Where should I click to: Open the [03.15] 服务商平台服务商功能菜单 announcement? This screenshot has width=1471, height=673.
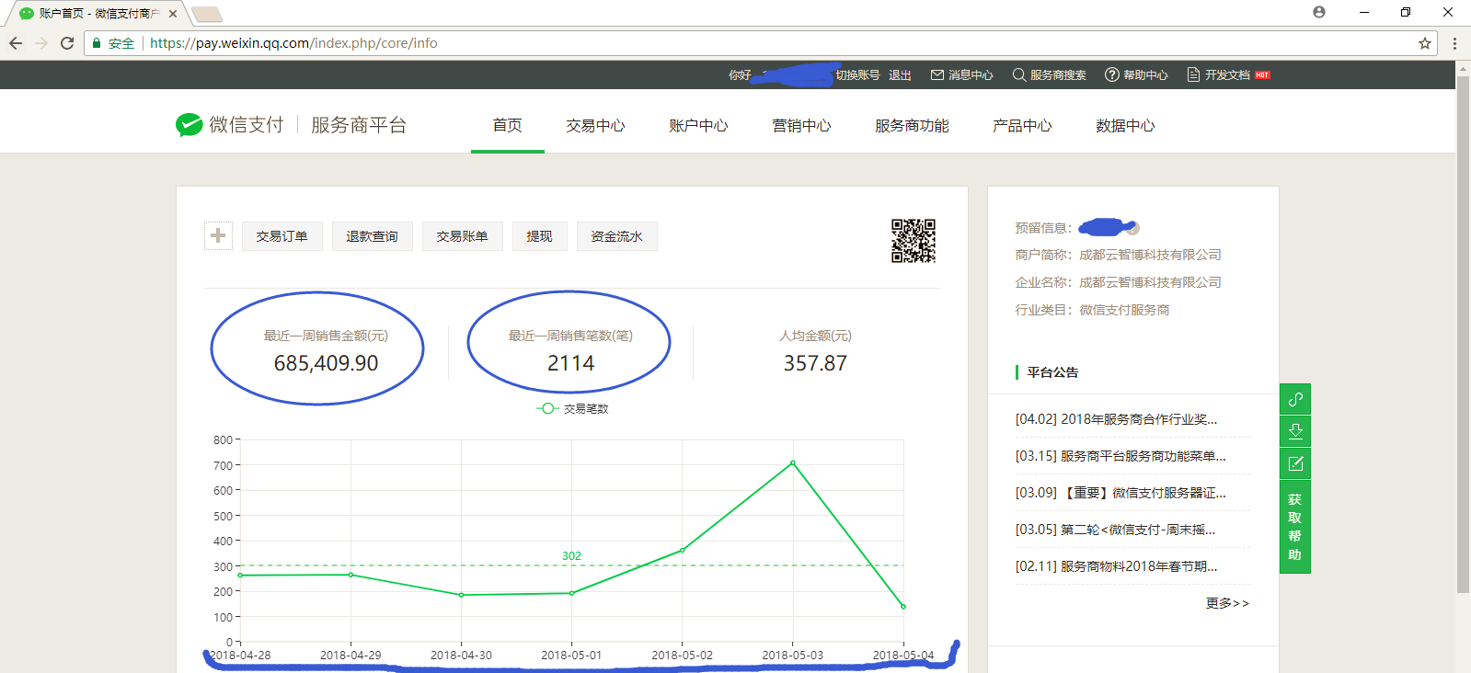[1120, 456]
